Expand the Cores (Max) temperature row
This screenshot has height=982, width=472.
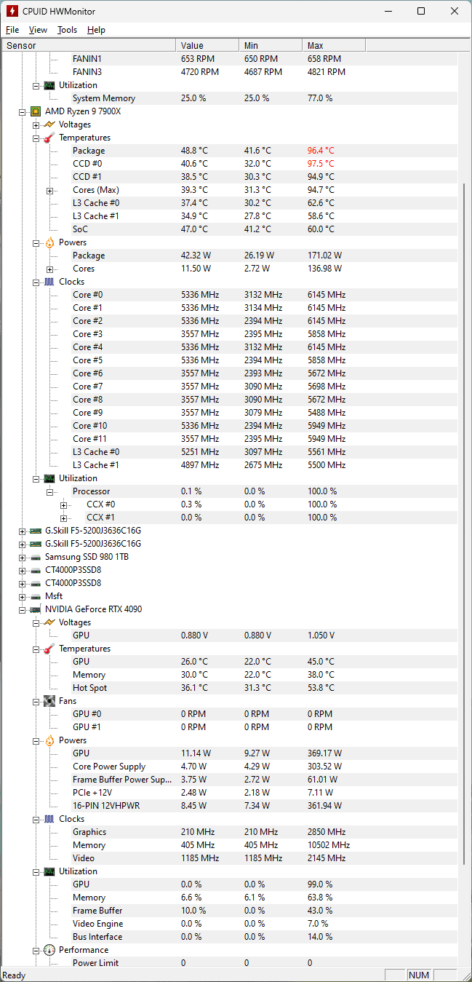click(49, 190)
